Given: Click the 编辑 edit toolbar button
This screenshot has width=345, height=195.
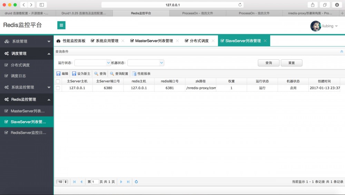Looking at the screenshot, I should (x=62, y=74).
